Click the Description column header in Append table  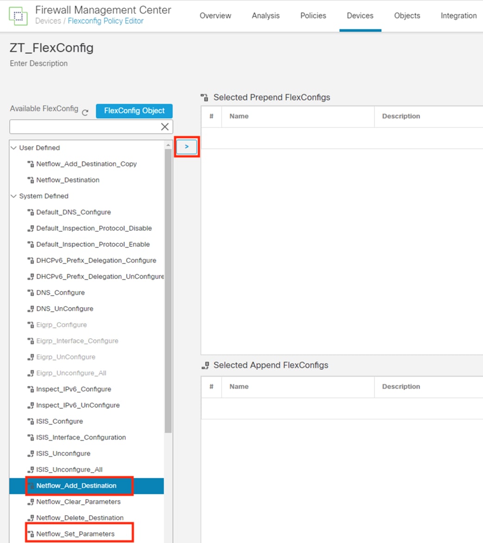401,387
